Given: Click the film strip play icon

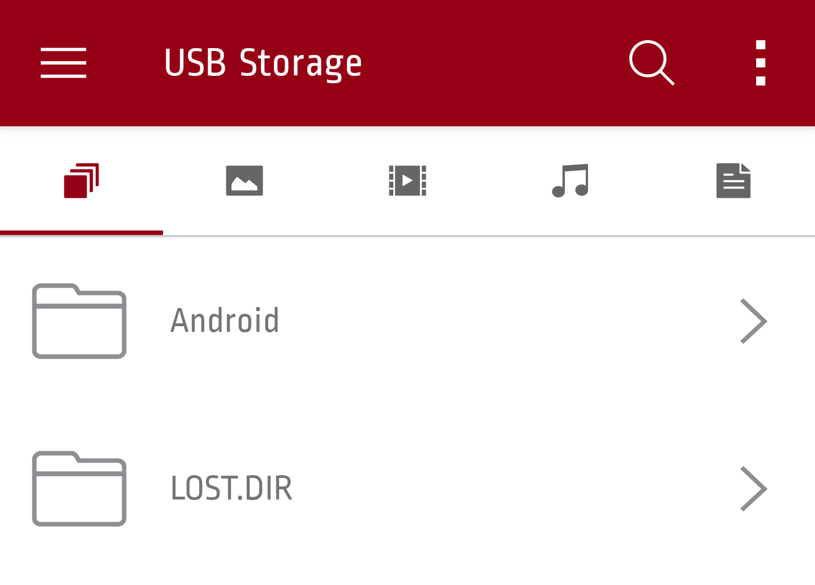Looking at the screenshot, I should click(407, 181).
